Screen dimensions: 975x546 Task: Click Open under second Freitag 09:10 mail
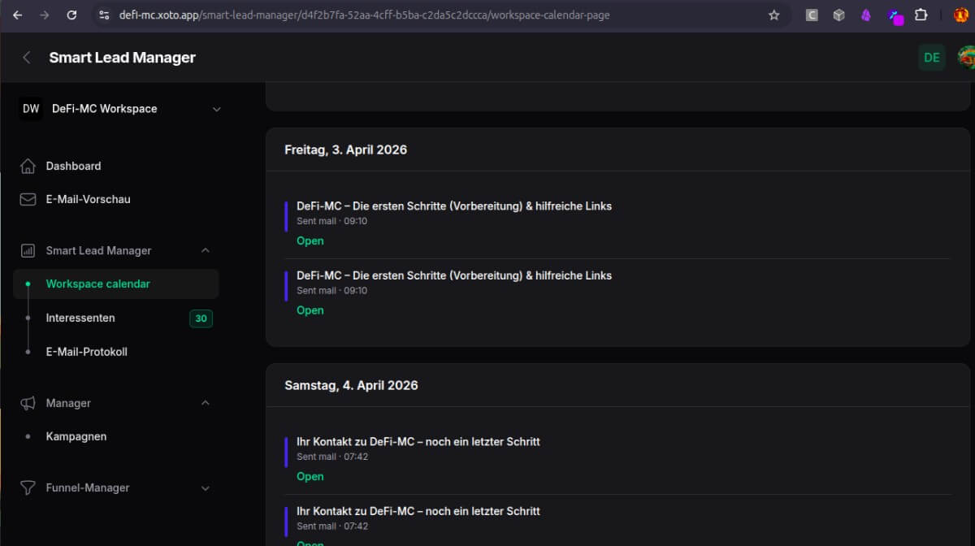pos(310,310)
